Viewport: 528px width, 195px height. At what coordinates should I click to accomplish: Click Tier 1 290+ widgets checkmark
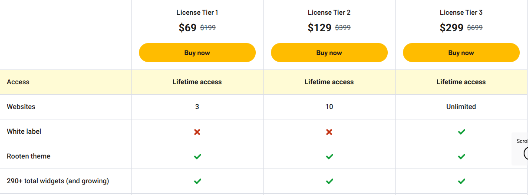point(197,181)
